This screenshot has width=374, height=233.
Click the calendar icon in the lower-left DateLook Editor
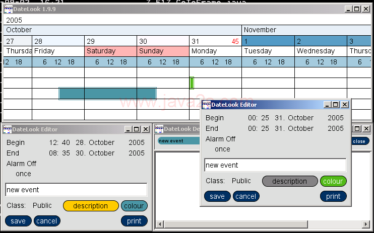[x=8, y=129]
